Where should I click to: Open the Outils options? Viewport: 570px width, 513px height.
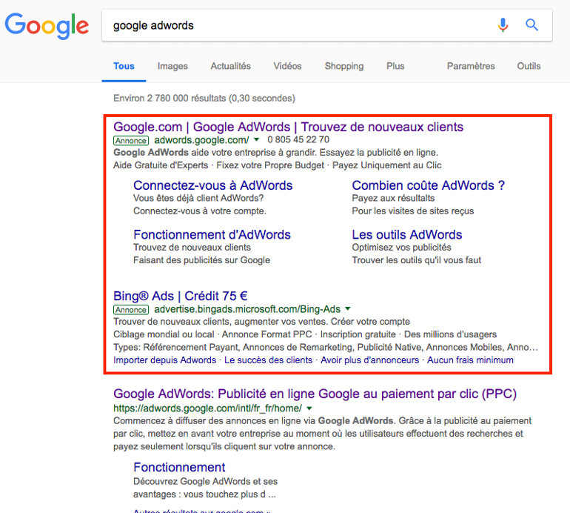pos(529,66)
